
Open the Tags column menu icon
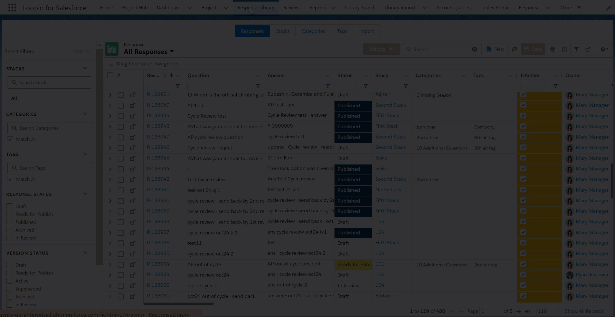click(510, 75)
